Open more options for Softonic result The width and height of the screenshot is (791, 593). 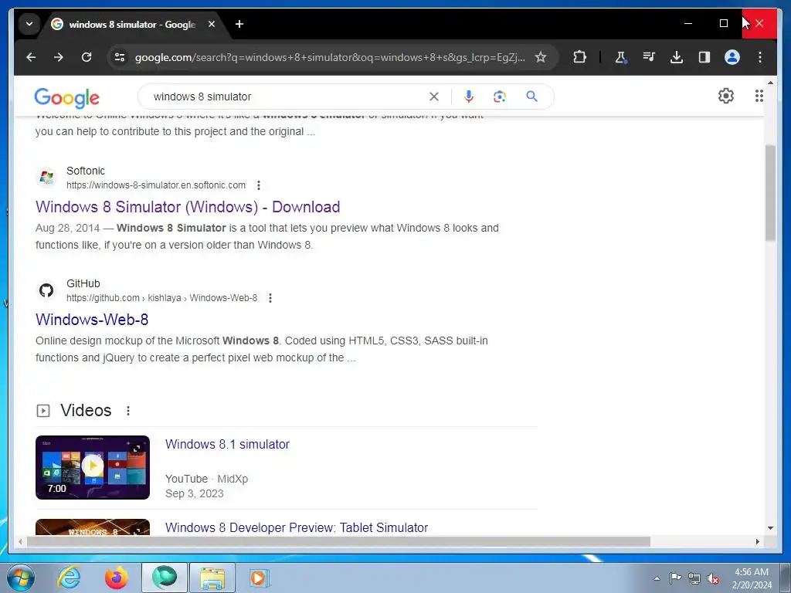click(258, 185)
